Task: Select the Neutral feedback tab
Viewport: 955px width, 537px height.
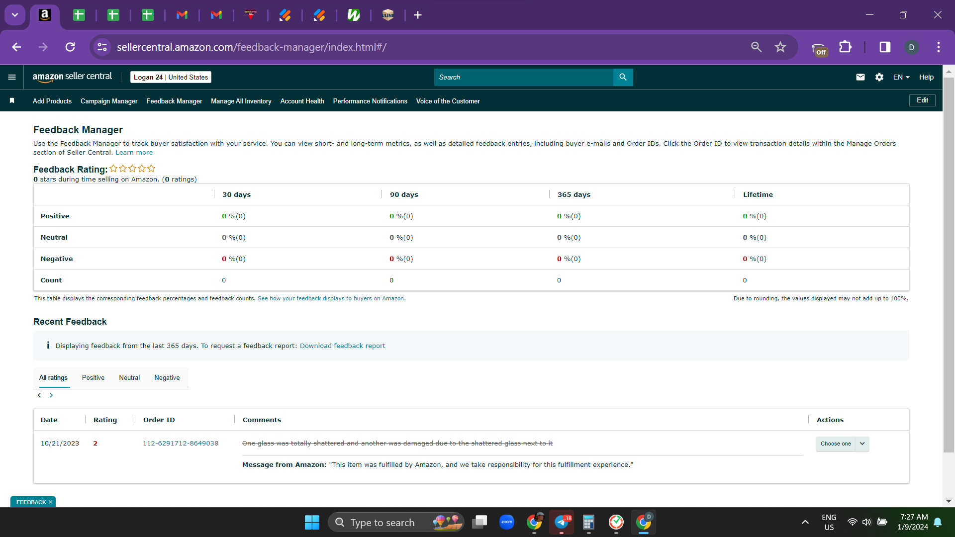Action: tap(129, 378)
